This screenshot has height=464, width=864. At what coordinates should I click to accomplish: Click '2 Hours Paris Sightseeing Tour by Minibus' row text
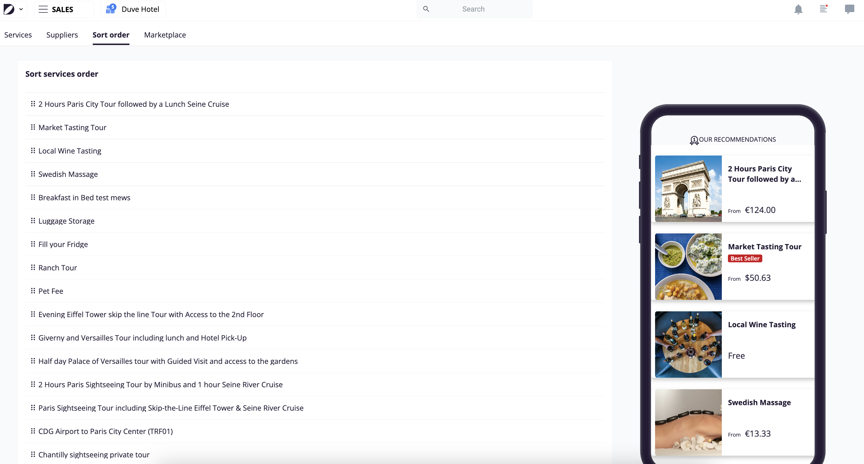(160, 385)
